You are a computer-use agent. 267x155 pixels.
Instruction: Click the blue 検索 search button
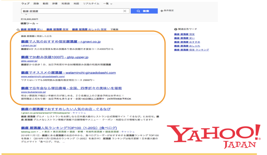tap(144, 11)
